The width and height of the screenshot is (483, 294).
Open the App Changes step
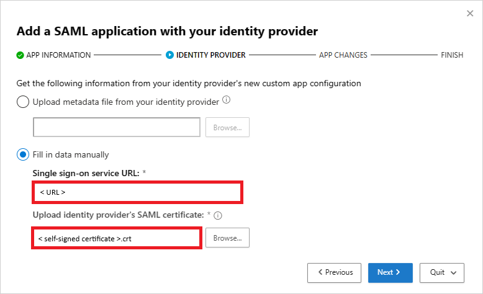[343, 55]
